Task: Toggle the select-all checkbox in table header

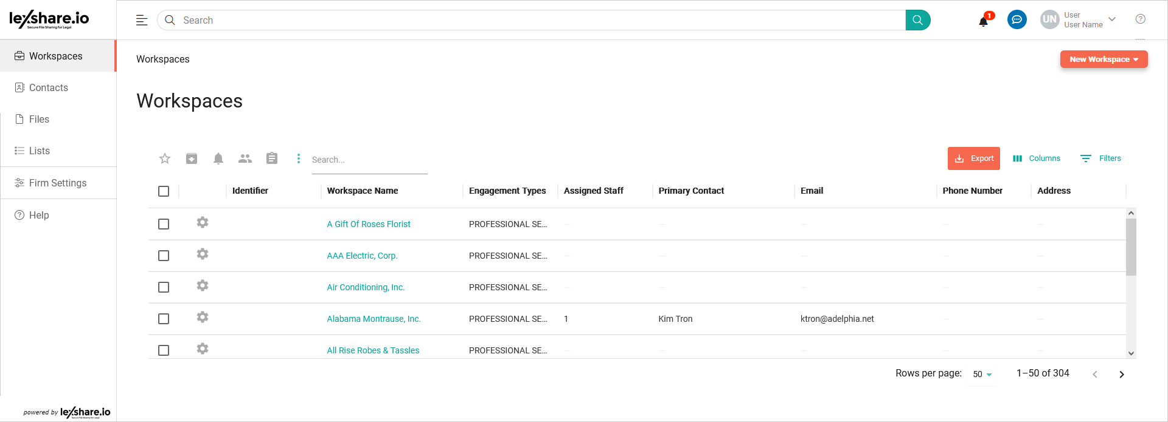Action: coord(164,191)
